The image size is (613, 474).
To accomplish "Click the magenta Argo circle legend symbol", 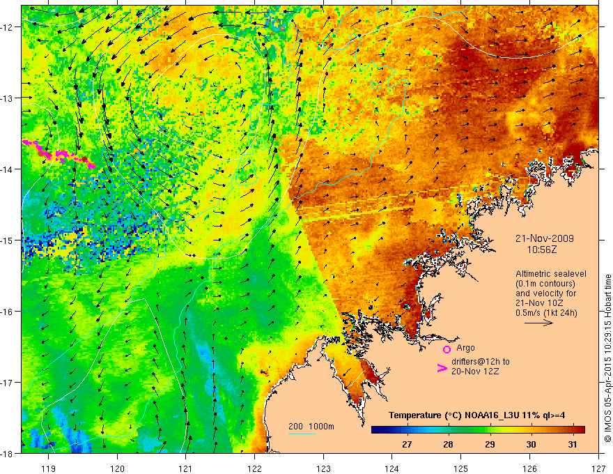I will tap(447, 349).
